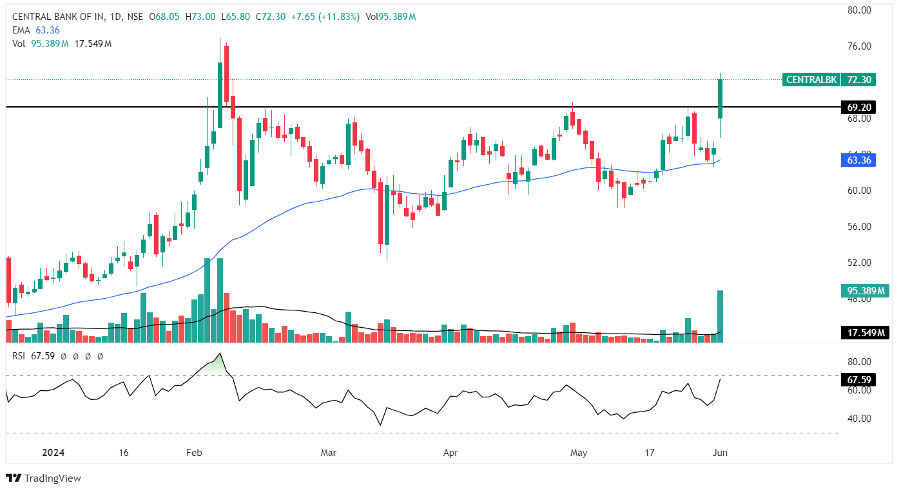Click the latest green breakout candle body
Viewport: 901px width, 492px height.
tap(720, 99)
